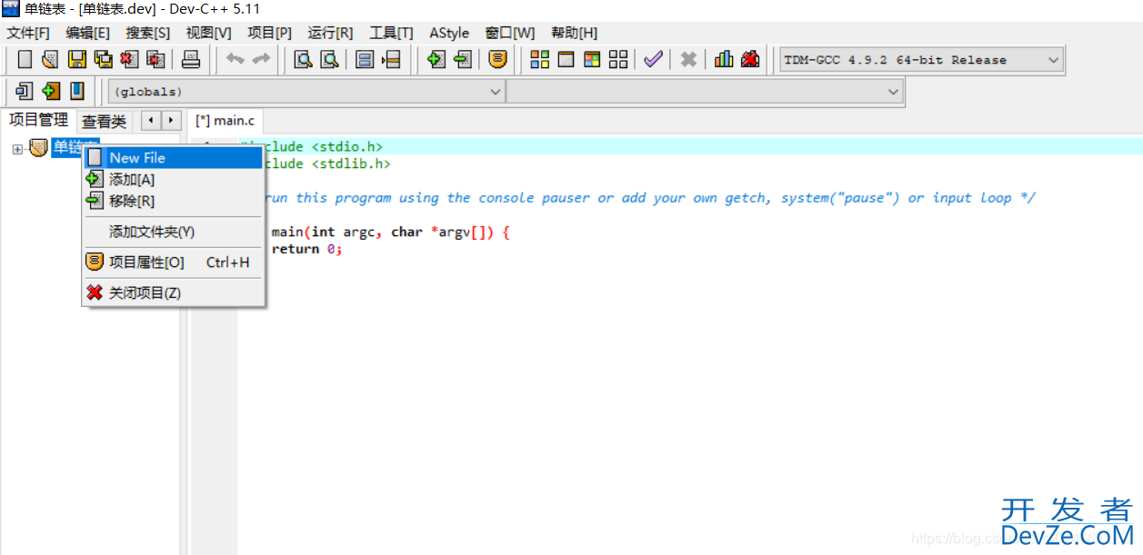Click the Undo arrow icon

click(236, 60)
